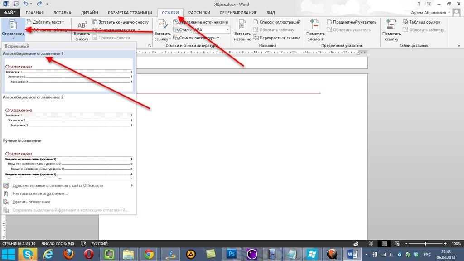Open Google Chrome from the taskbar
The image size is (464, 261).
pyautogui.click(x=149, y=254)
